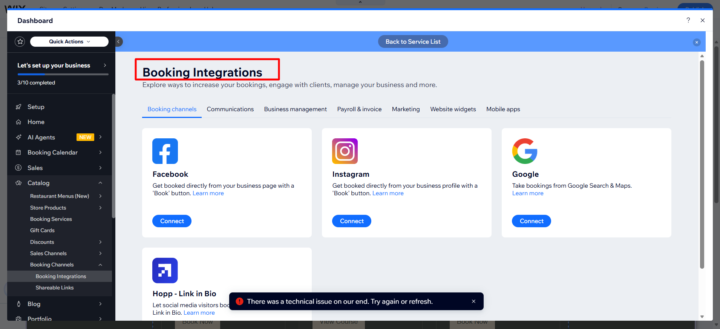
Task: Expand the AI Agents chevron
Action: coord(101,137)
